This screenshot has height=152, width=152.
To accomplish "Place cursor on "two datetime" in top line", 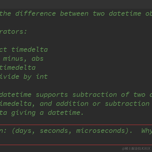I will pos(117,14).
